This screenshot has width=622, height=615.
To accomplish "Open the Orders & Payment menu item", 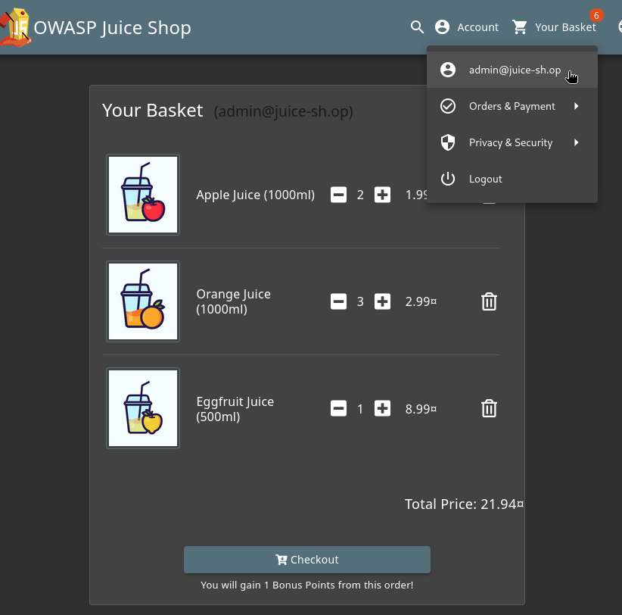I will pos(512,106).
